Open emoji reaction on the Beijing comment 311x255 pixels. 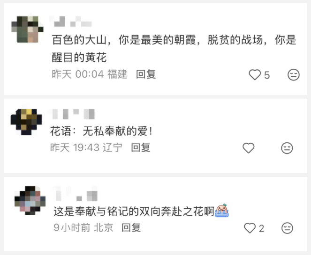[x=287, y=228]
